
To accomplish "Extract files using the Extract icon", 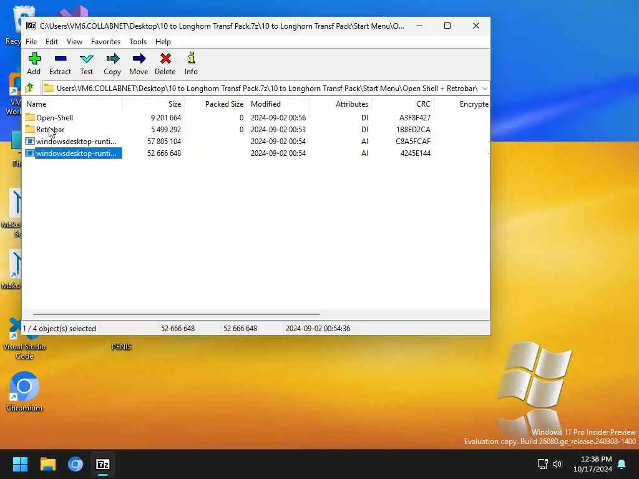I will (61, 59).
